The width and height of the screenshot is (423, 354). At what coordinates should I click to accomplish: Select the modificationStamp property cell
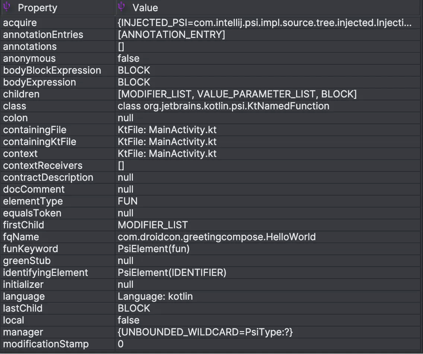[x=46, y=344]
